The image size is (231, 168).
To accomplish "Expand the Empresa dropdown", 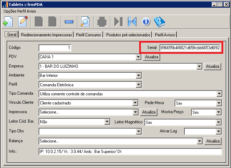I will tap(199, 66).
